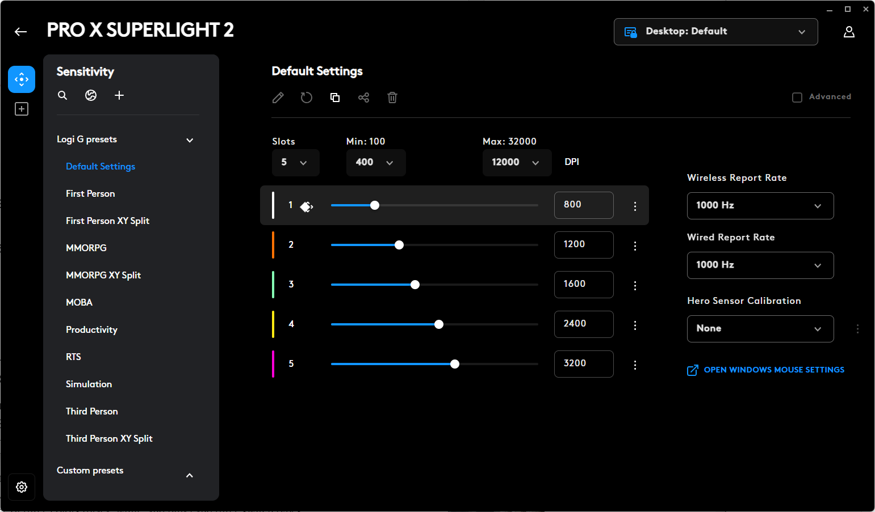The height and width of the screenshot is (512, 875).
Task: Enable the Advanced checkbox
Action: [797, 98]
